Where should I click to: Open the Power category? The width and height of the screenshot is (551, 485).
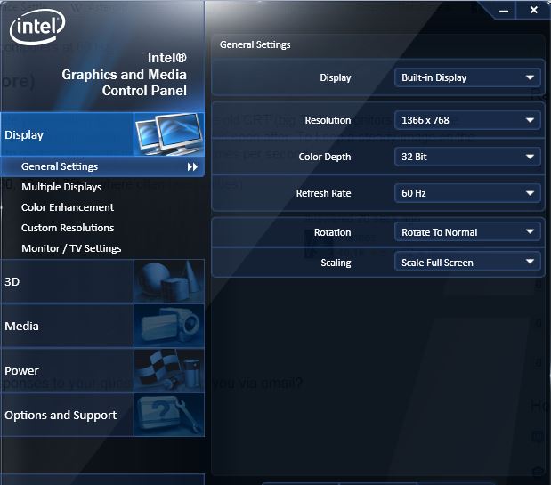tap(102, 370)
